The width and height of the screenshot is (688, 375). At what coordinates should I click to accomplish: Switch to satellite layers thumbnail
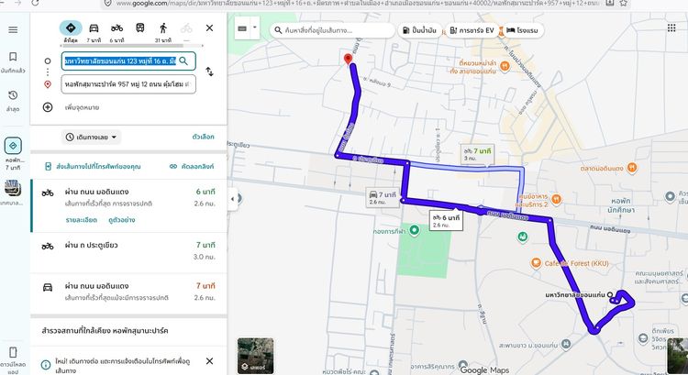click(x=255, y=356)
